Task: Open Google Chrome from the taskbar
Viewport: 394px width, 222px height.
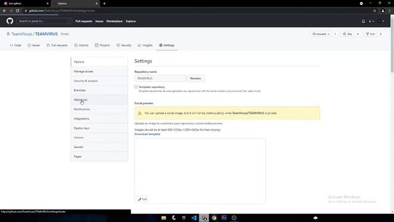Action: [x=214, y=218]
